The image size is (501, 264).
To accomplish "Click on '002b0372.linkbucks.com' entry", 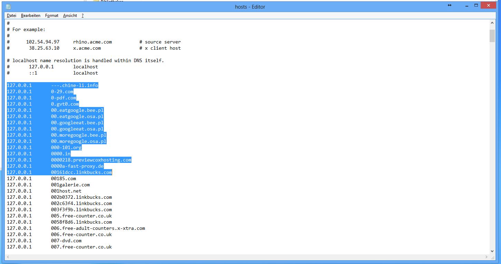I will pyautogui.click(x=81, y=197).
